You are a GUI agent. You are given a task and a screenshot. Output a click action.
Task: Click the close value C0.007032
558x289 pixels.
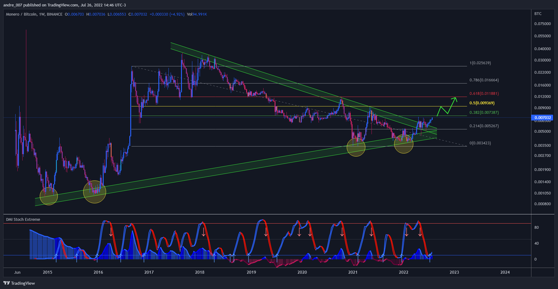point(138,14)
